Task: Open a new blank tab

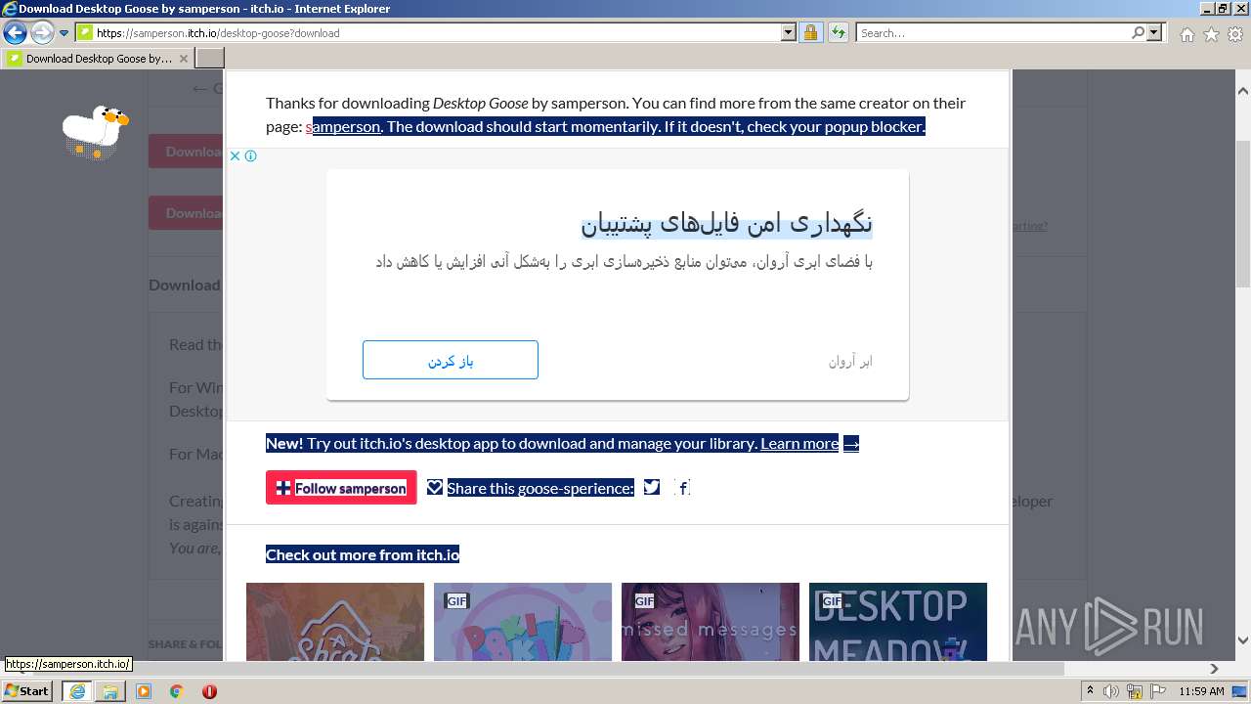Action: pyautogui.click(x=210, y=59)
